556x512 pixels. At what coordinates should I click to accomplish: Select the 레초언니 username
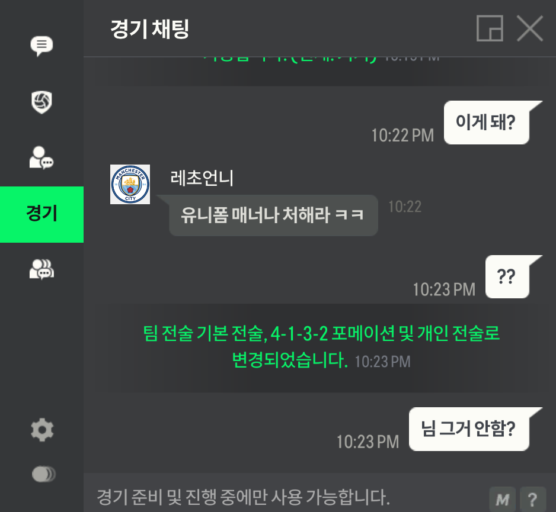202,178
